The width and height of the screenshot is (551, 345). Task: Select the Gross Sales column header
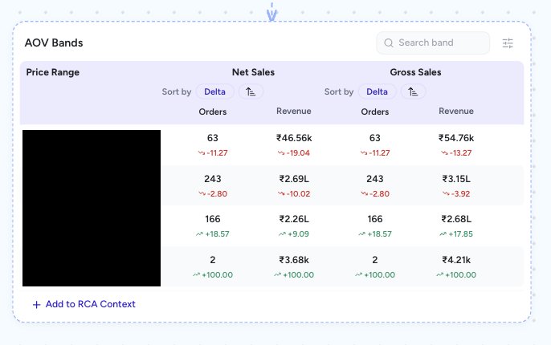[x=415, y=72]
